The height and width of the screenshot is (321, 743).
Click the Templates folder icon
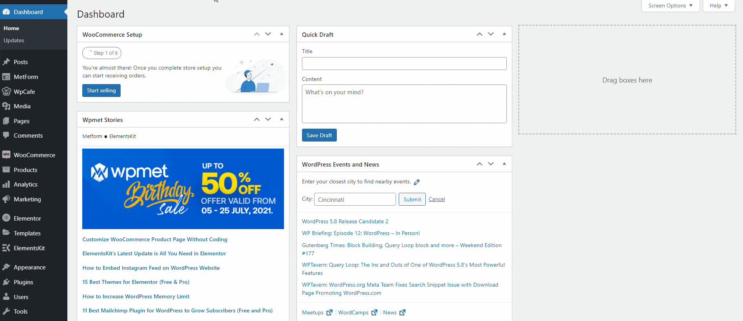(x=6, y=233)
